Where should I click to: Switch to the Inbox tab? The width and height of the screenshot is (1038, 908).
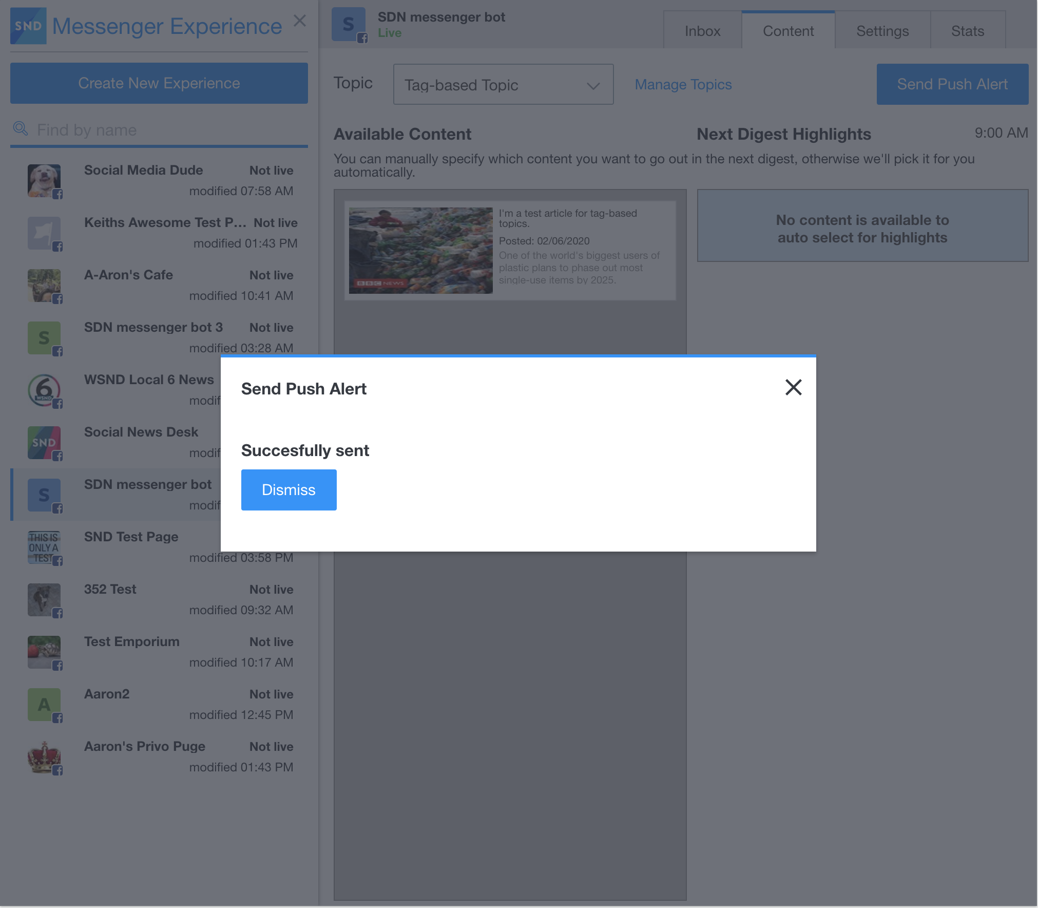click(x=702, y=31)
